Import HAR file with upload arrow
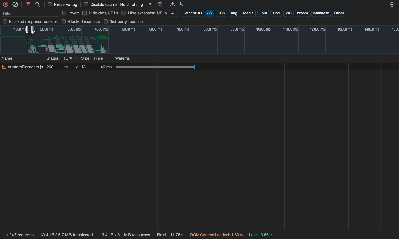The height and width of the screenshot is (239, 399). click(x=173, y=4)
